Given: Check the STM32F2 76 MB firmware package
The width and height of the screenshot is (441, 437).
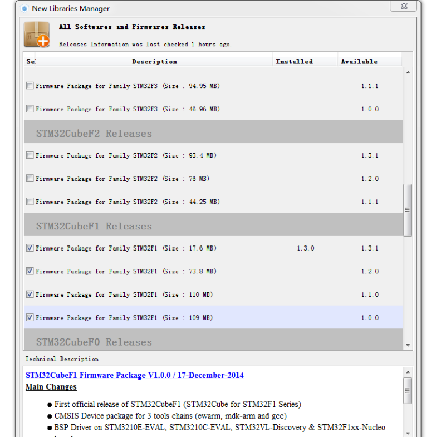Looking at the screenshot, I should pos(30,178).
